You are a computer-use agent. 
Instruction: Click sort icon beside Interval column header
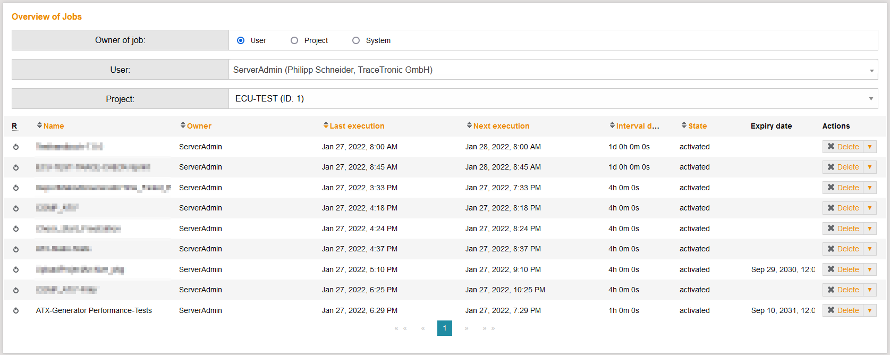tap(612, 125)
